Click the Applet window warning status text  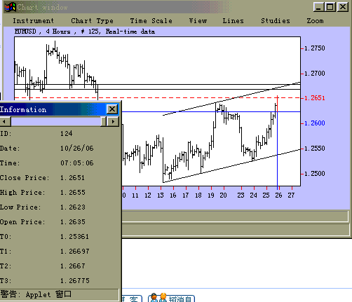click(36, 294)
